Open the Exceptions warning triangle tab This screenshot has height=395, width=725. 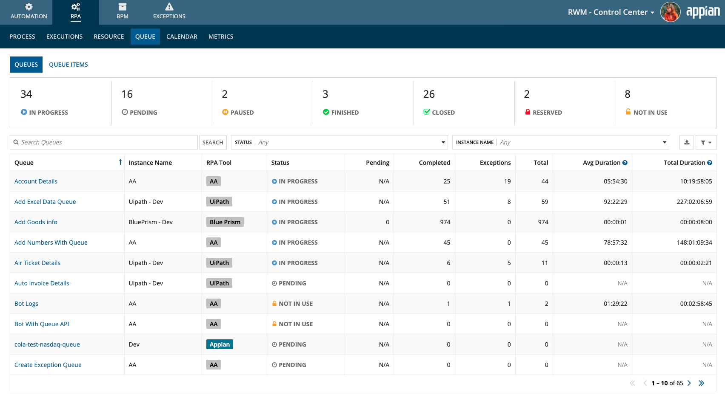click(169, 7)
